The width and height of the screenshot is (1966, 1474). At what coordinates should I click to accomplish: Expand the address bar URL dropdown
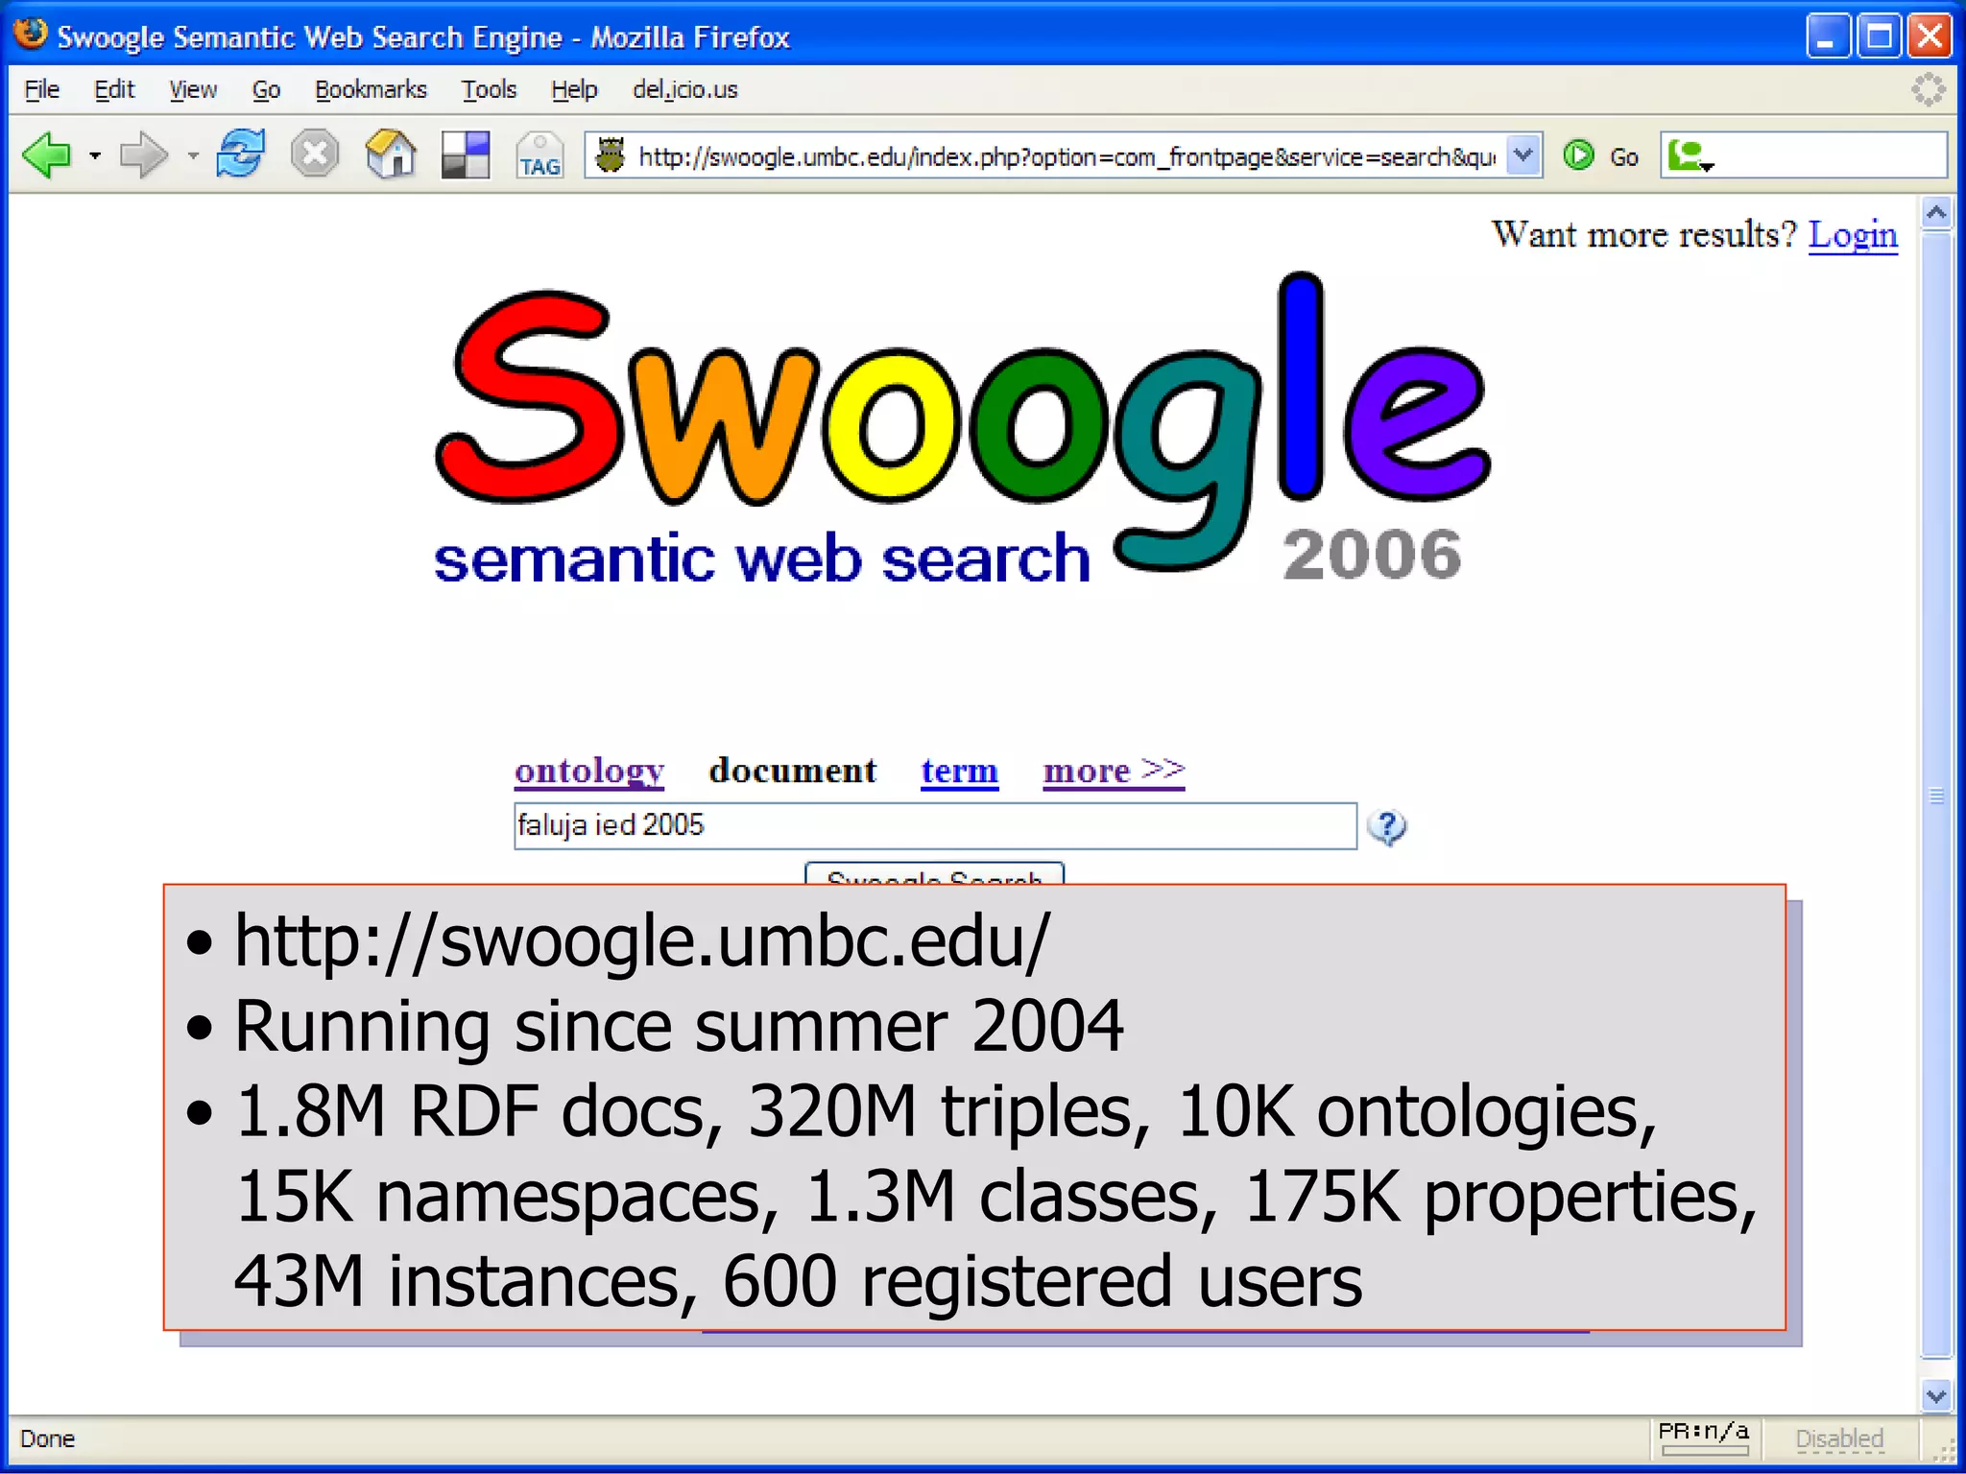click(x=1523, y=155)
